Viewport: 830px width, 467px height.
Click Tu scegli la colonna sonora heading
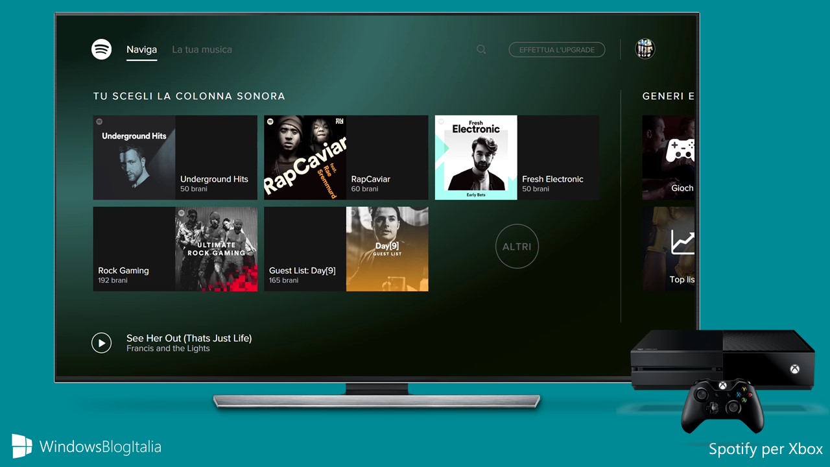(189, 96)
